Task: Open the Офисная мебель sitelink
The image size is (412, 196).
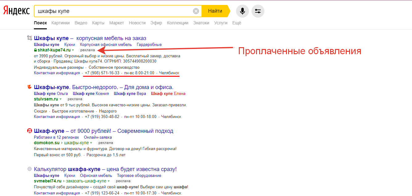Action: 96,176
